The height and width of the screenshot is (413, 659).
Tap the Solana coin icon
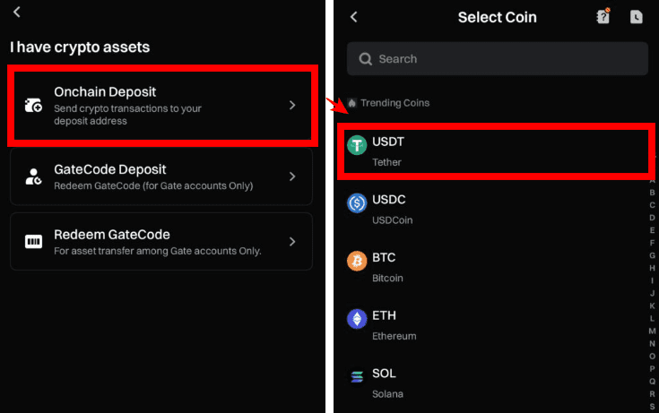click(x=358, y=376)
